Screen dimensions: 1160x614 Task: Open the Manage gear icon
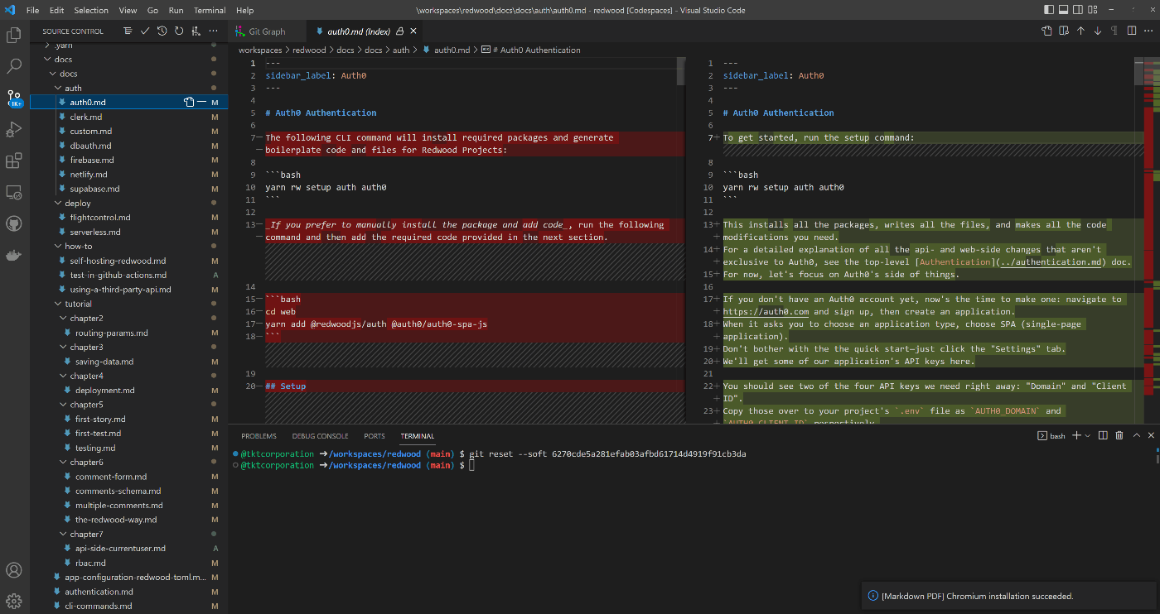[x=14, y=601]
